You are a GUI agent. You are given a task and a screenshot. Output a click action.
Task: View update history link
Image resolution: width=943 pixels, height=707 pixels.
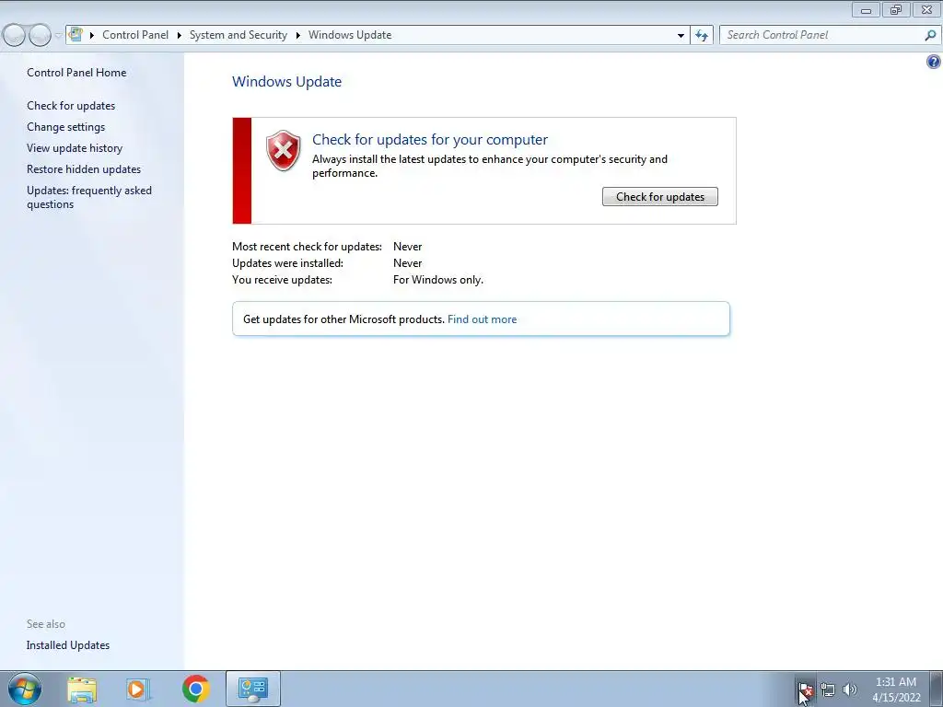point(75,148)
